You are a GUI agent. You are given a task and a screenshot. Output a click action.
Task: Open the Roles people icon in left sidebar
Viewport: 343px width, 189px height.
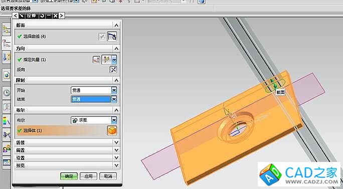pos(7,149)
